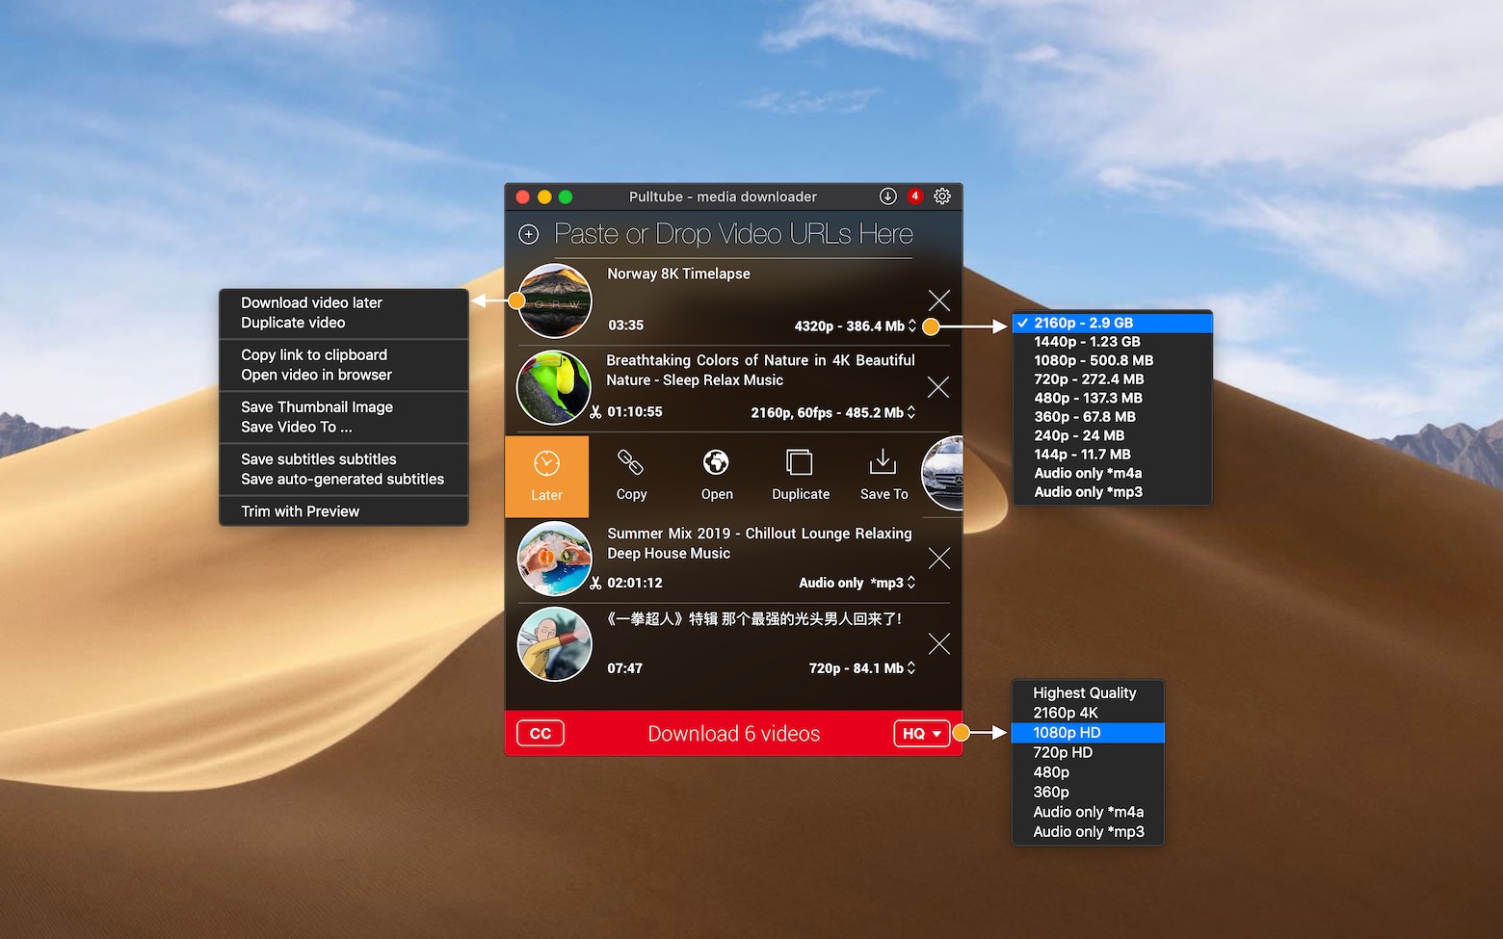Click the Norway 8K Timelapse thumbnail
Image resolution: width=1503 pixels, height=939 pixels.
pos(554,301)
